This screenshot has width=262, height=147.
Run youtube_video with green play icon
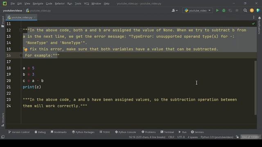(x=217, y=11)
